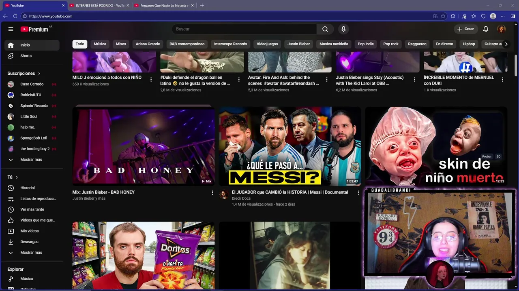
Task: Open Mix: Justin Bieber - BAD HONEY title
Action: click(103, 192)
